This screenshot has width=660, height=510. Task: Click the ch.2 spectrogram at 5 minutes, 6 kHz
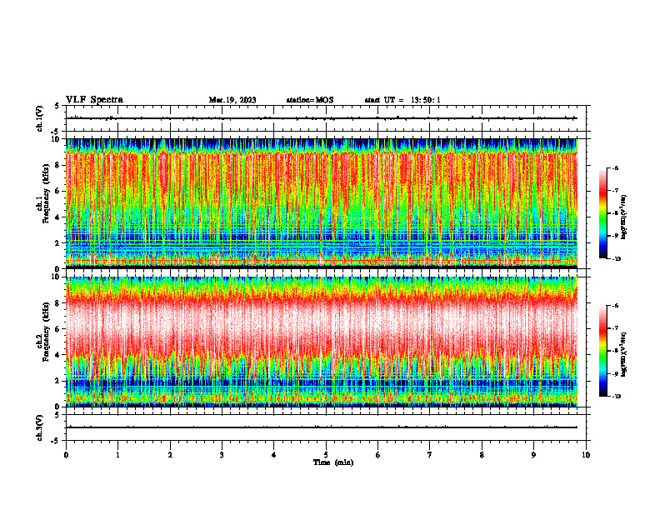tap(326, 329)
